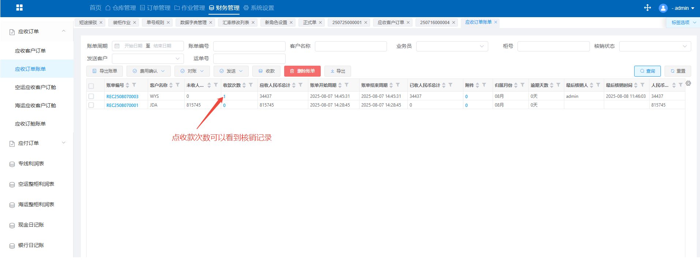
Task: Click the admin user avatar icon
Action: click(663, 8)
